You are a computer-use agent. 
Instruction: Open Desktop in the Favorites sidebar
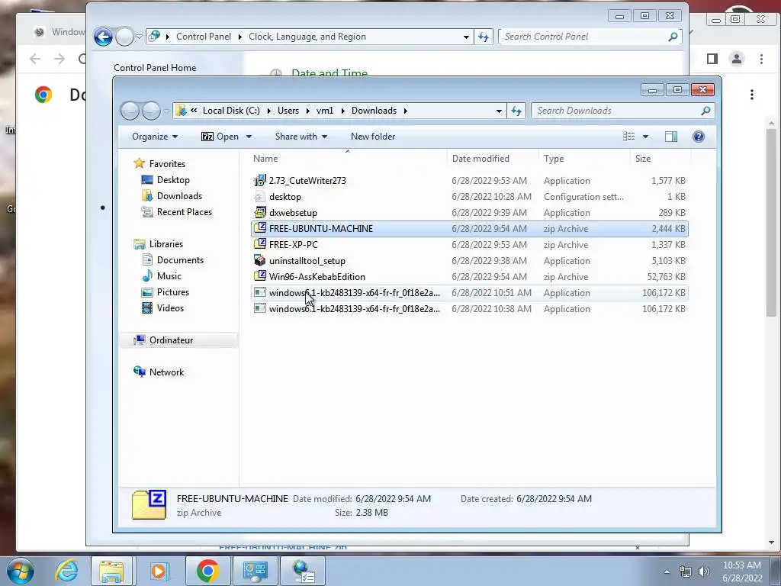[173, 180]
